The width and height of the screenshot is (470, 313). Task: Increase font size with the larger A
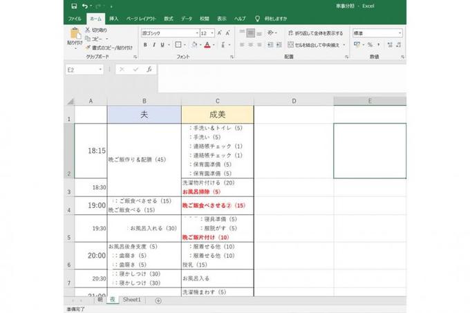click(x=219, y=33)
